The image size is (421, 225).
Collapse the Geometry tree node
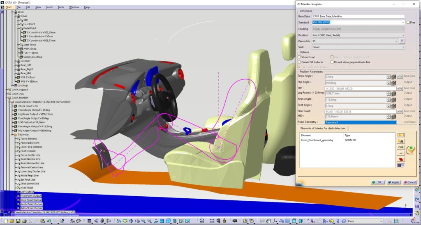click(x=12, y=135)
